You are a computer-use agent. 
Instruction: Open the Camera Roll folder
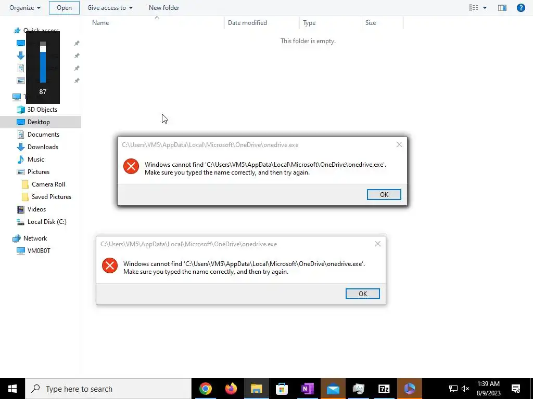click(48, 184)
